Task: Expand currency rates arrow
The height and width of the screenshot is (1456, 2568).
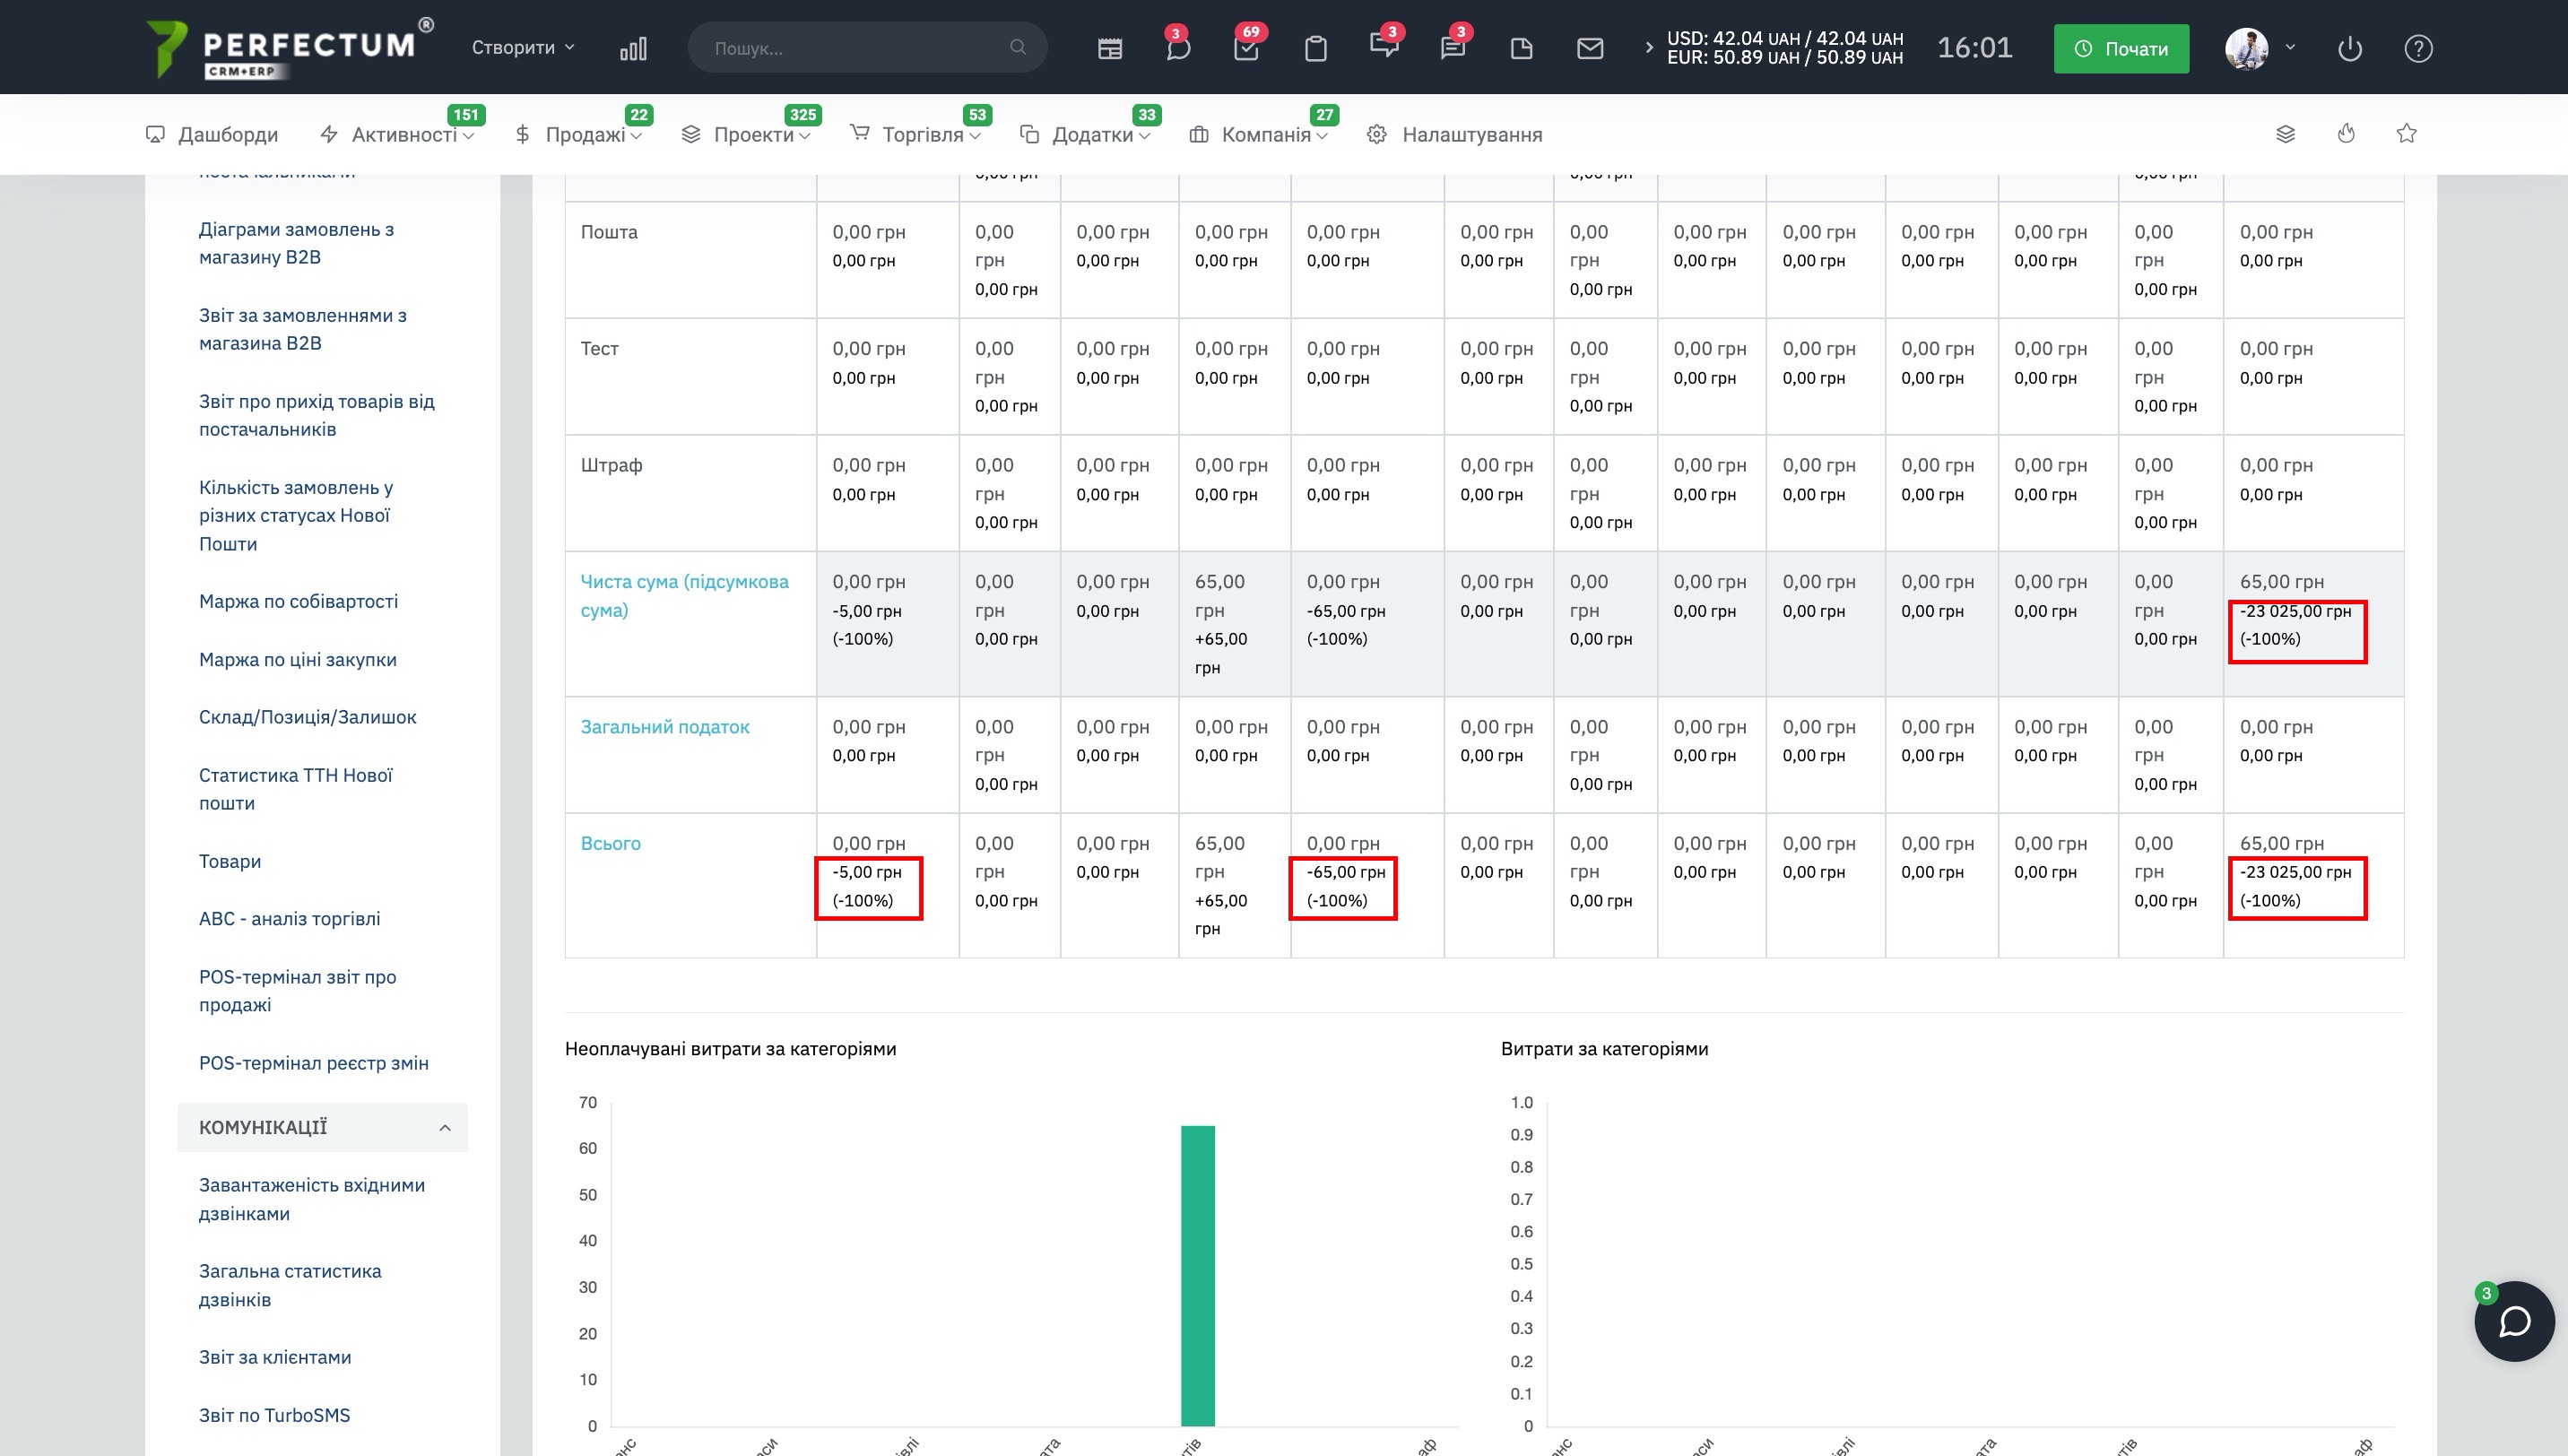Action: coord(1648,47)
